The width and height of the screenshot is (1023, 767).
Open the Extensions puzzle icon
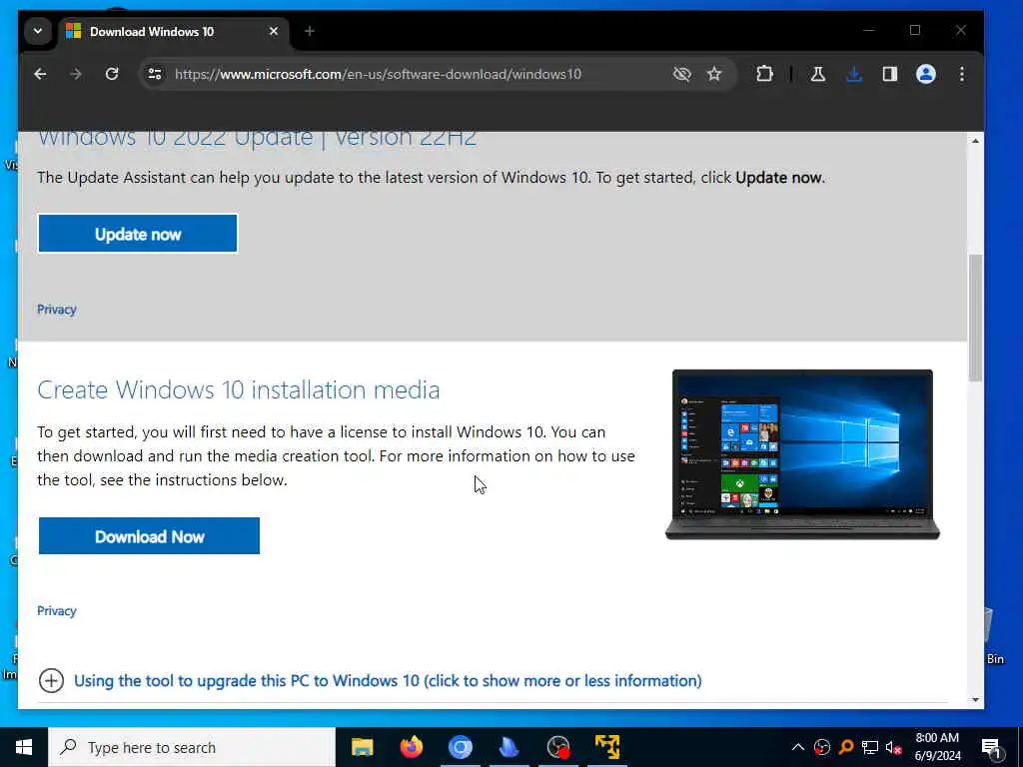pos(764,74)
